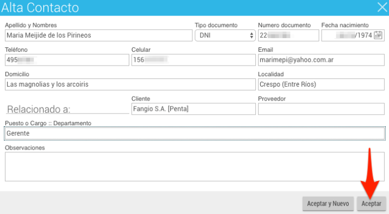Click the Observaciones text area
The image size is (389, 214).
(195, 167)
